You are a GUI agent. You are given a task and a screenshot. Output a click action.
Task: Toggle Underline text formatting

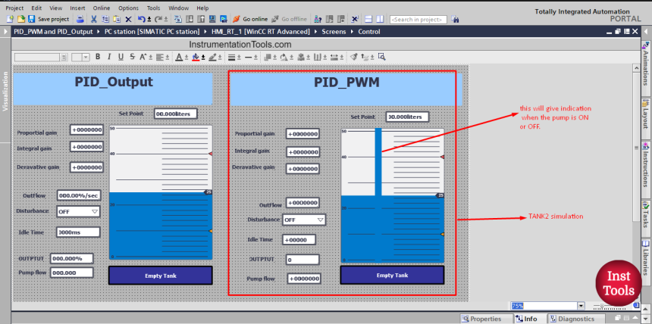121,57
